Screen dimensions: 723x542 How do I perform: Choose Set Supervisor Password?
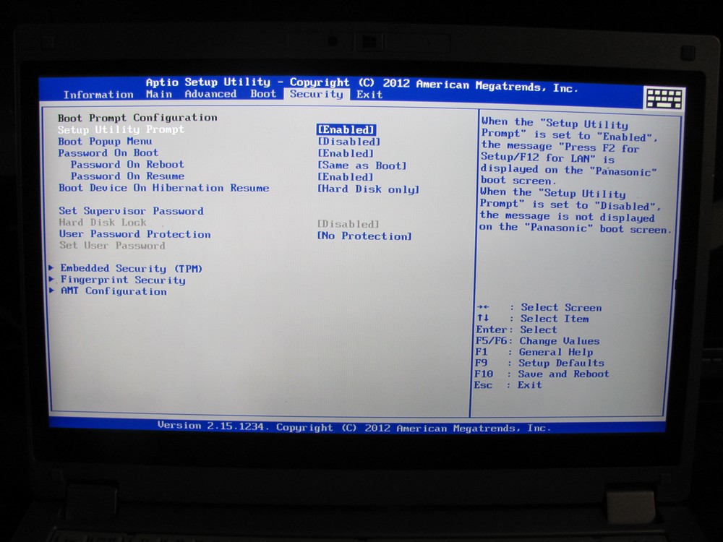click(x=131, y=210)
